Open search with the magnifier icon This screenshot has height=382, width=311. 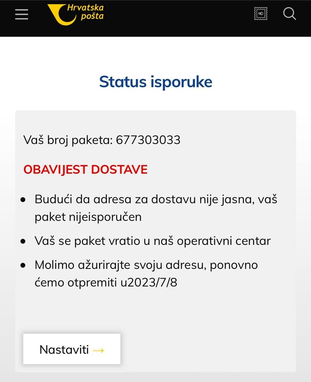tap(289, 13)
